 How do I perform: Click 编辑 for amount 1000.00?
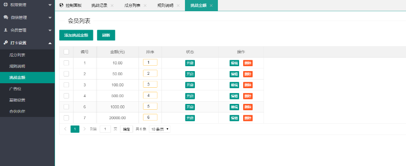234,107
